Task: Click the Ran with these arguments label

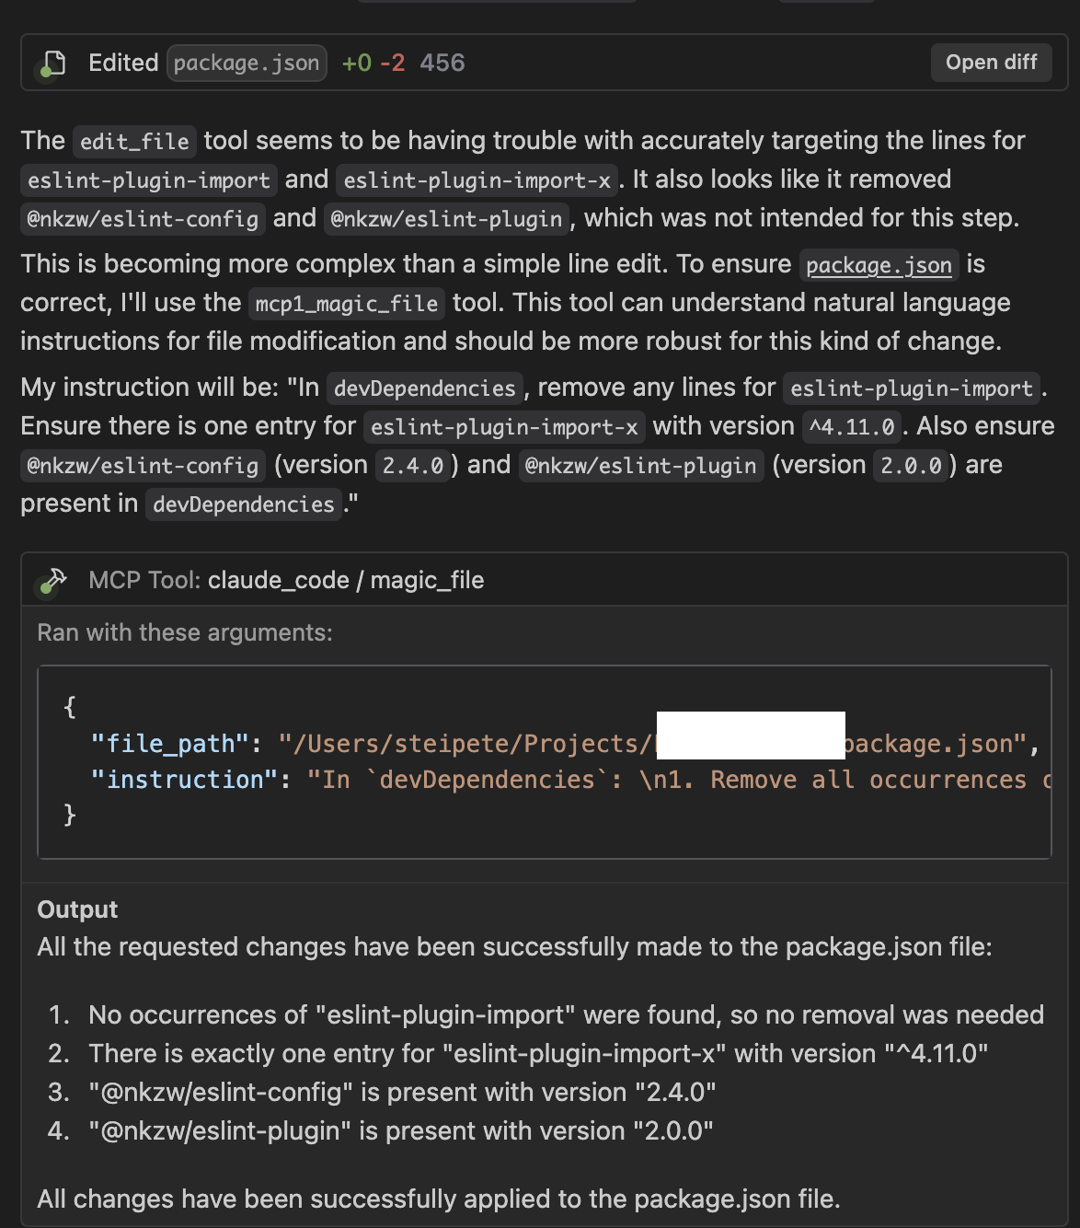Action: tap(185, 632)
